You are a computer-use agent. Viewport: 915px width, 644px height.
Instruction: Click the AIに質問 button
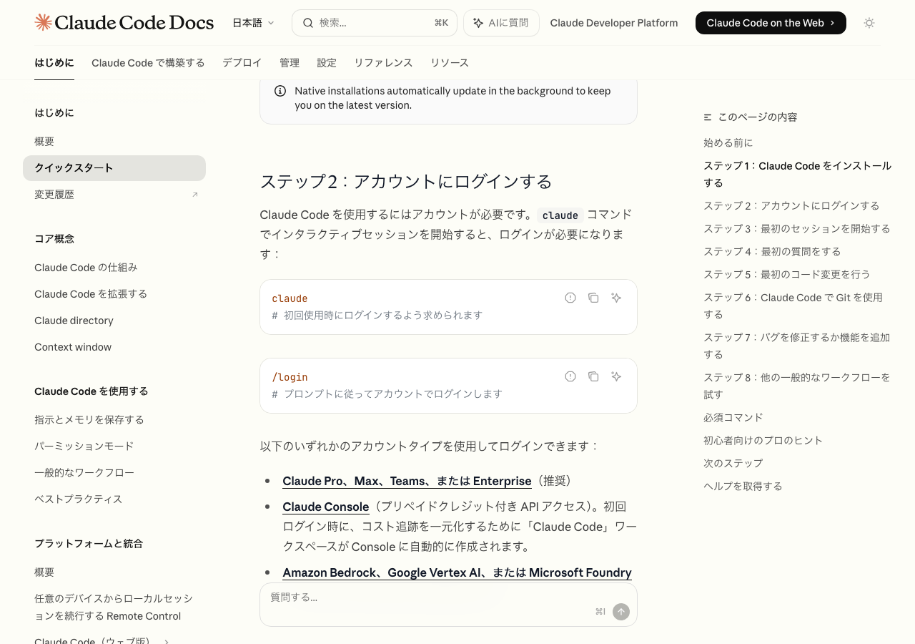pos(501,23)
